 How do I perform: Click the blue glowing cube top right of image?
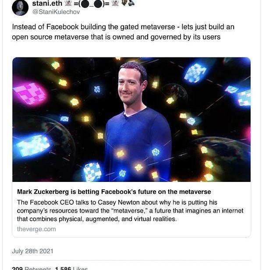pos(195,73)
